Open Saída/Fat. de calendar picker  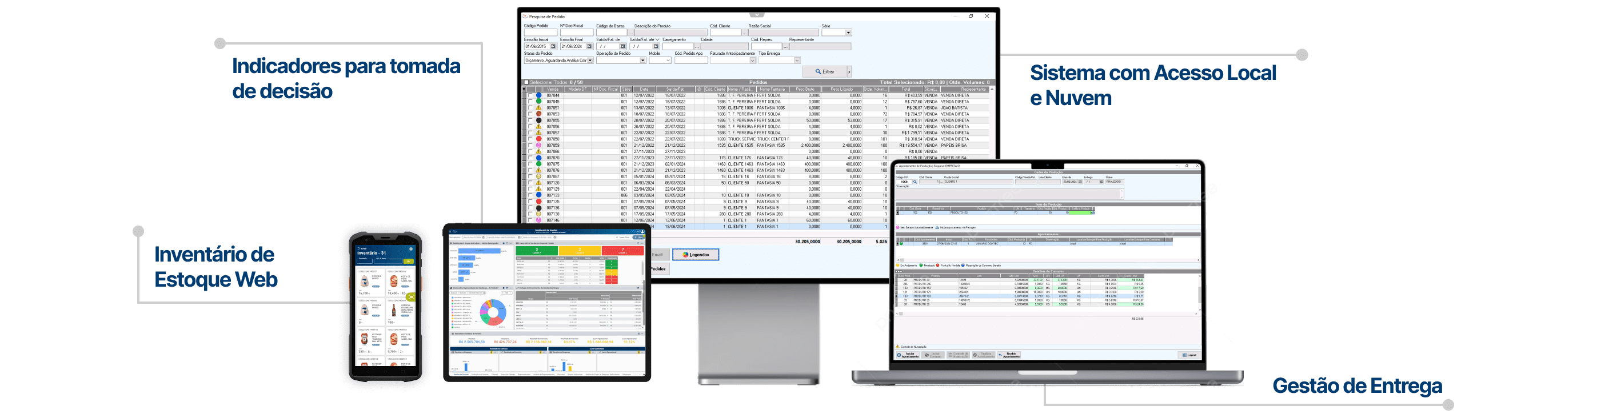pyautogui.click(x=622, y=47)
